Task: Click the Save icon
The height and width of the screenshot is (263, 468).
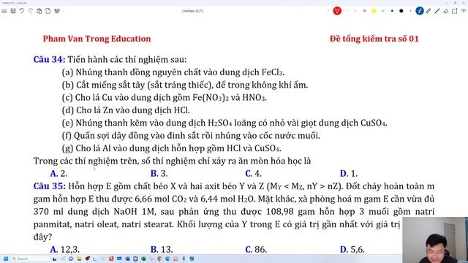Action: tap(13, 11)
